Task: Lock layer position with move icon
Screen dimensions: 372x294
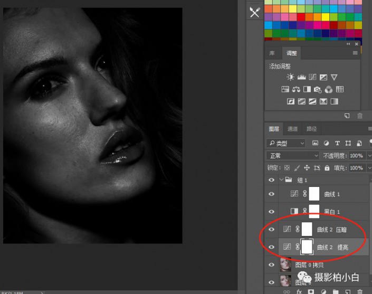Action: click(307, 168)
